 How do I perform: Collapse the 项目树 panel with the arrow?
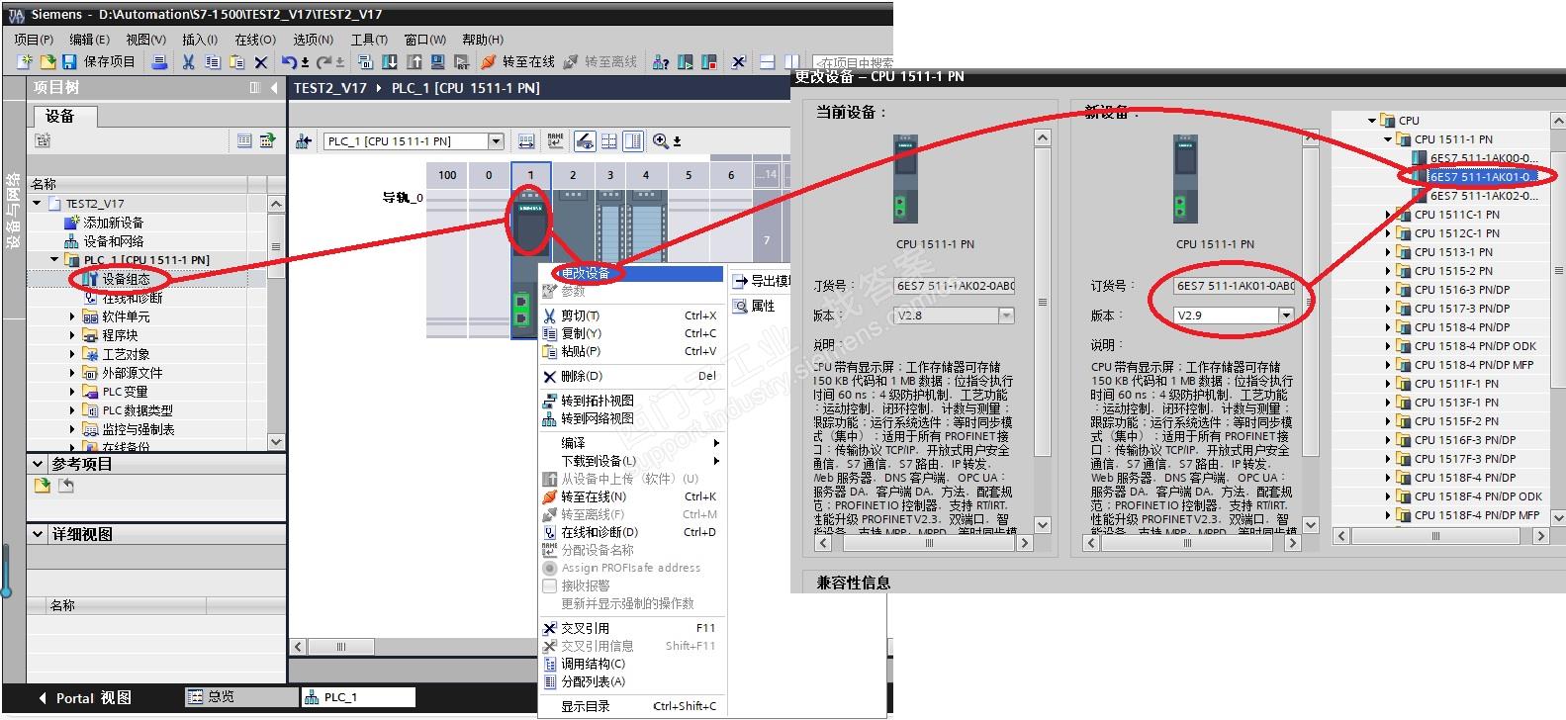tap(274, 88)
